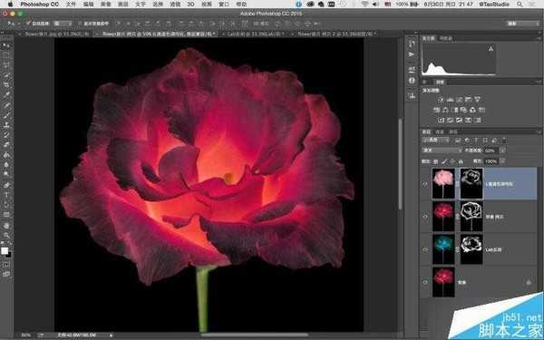The width and height of the screenshot is (544, 340).
Task: Open the 3D menu
Action: point(190,5)
